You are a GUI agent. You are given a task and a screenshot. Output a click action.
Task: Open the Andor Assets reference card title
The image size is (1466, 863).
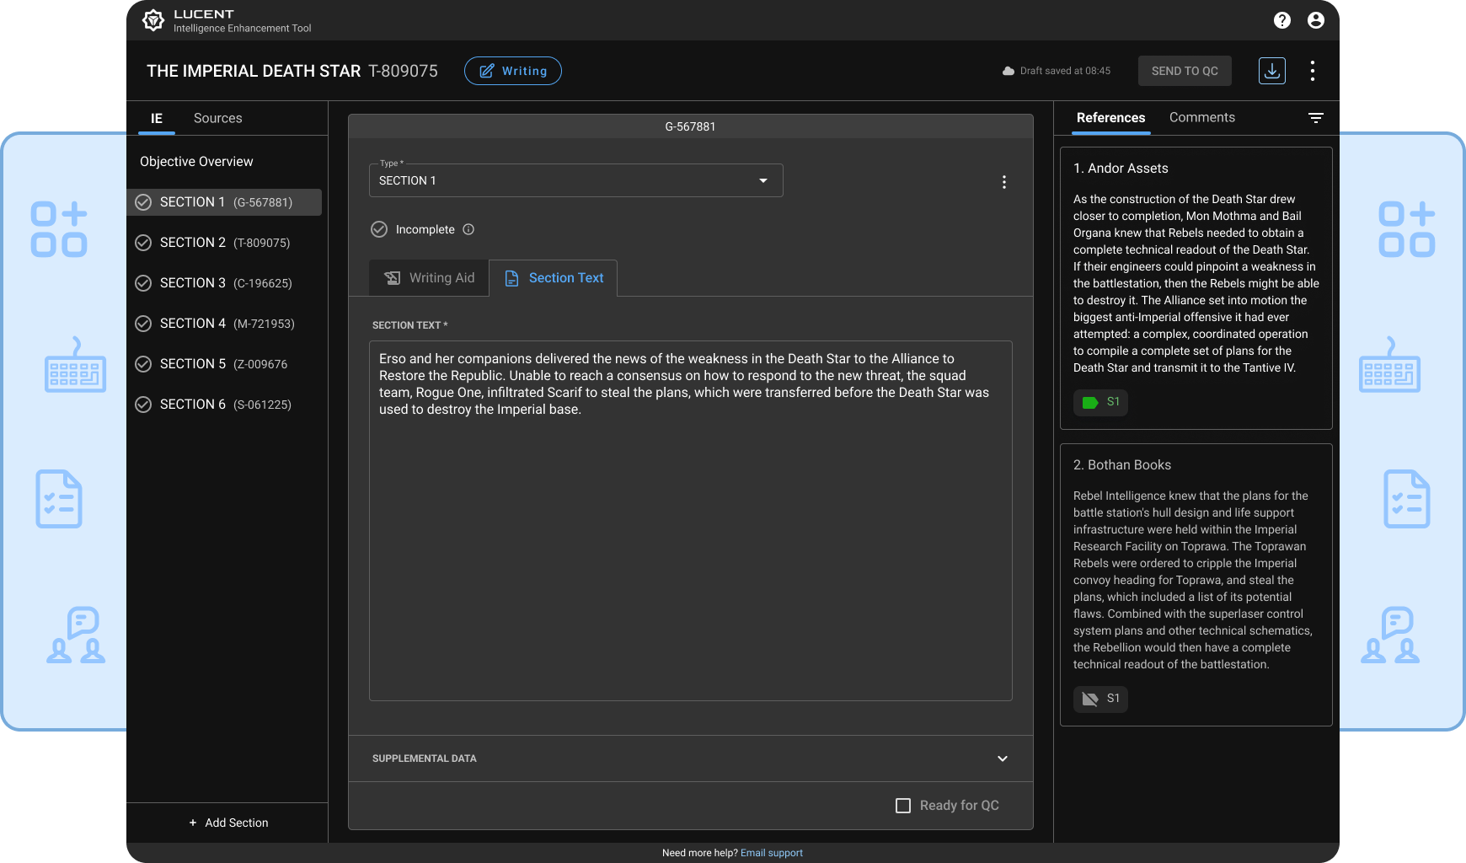point(1121,169)
